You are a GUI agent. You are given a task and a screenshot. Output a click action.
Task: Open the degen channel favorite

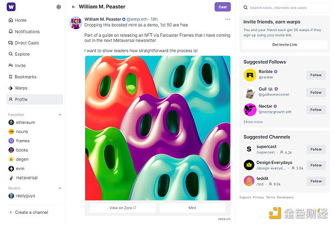click(22, 159)
